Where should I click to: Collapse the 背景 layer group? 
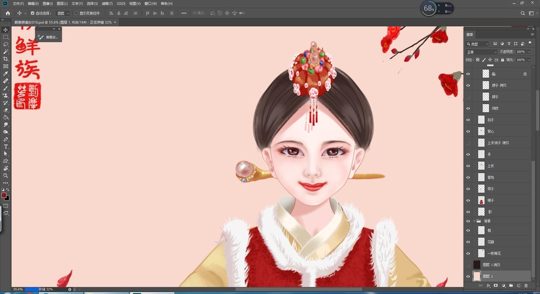click(x=474, y=221)
